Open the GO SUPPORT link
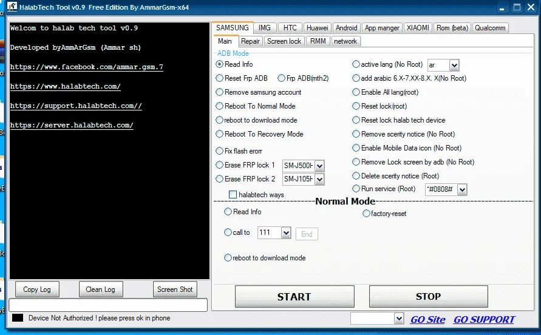The image size is (541, 335). 484,319
